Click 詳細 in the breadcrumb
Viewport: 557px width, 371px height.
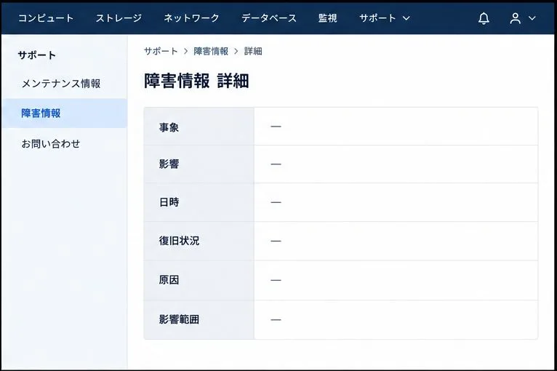pyautogui.click(x=253, y=51)
